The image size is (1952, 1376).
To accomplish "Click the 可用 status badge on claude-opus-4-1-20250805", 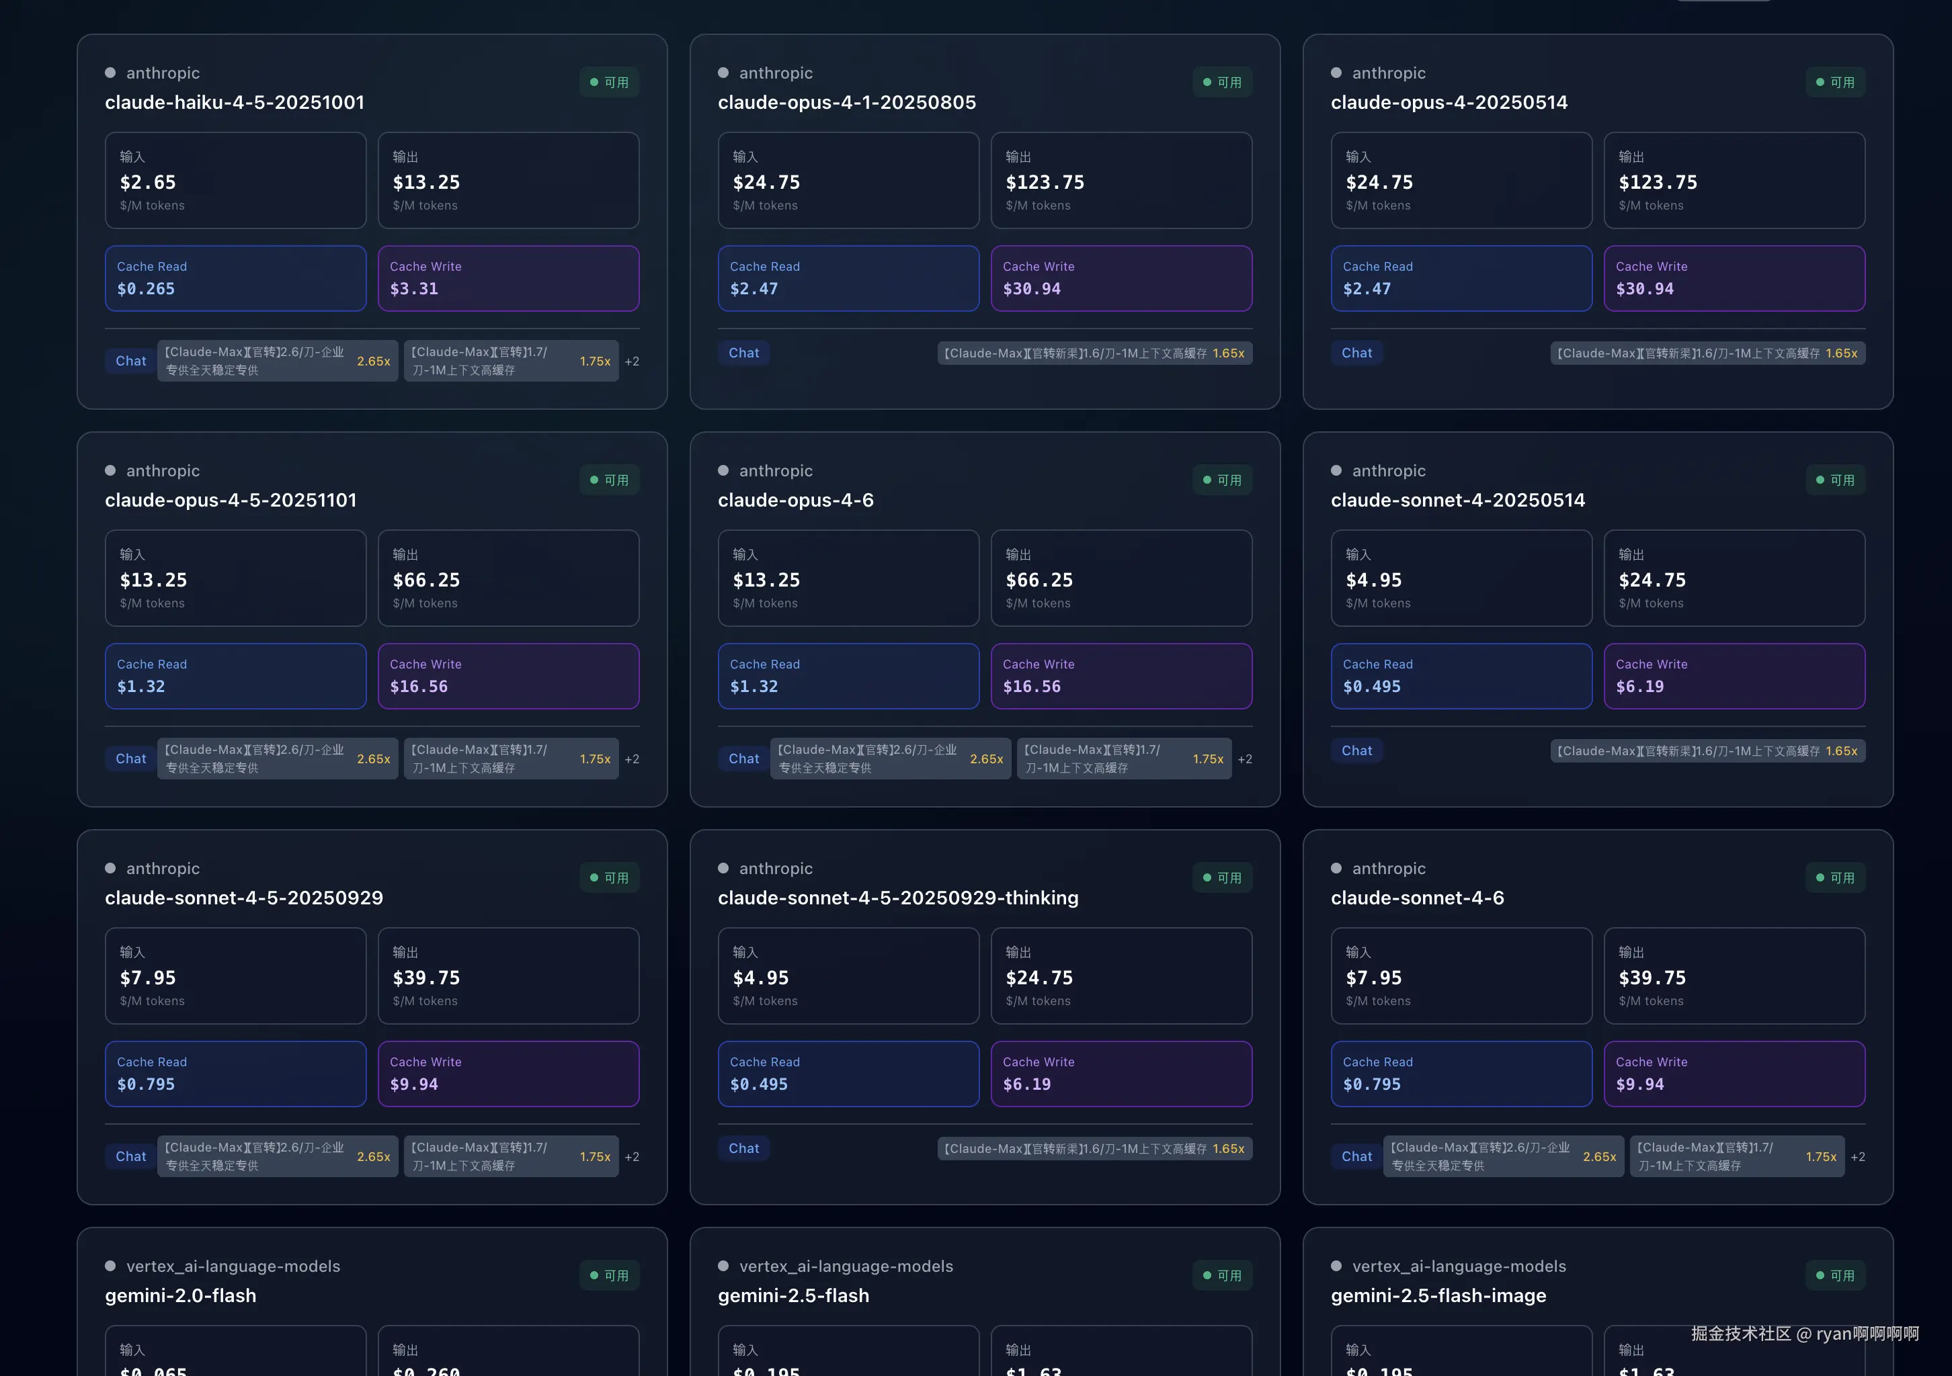I will pos(1222,83).
